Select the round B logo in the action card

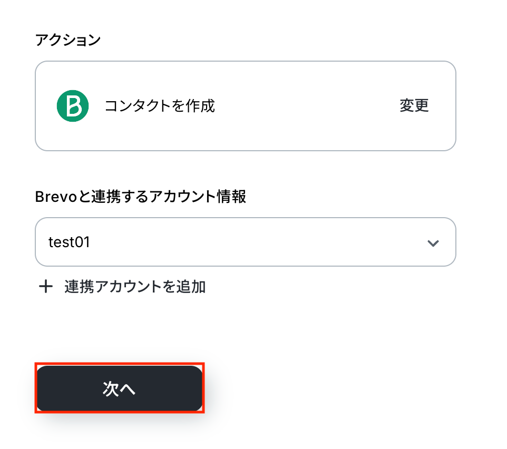tap(72, 106)
